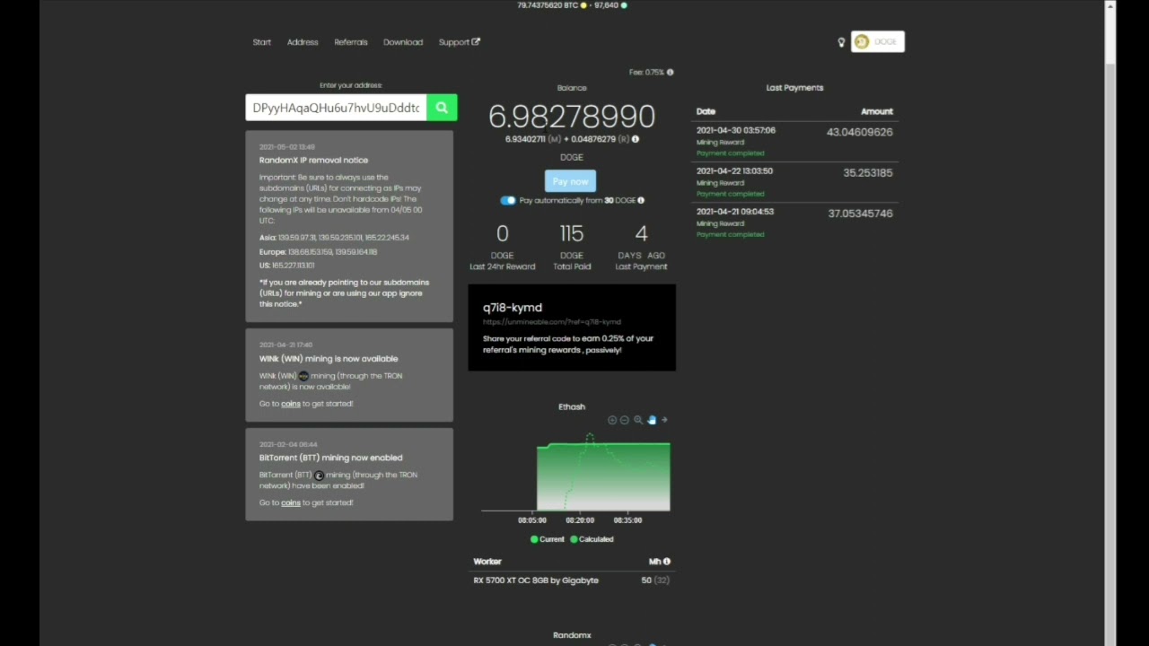Viewport: 1149px width, 646px height.
Task: Click worker RX 5700 XT OC 8GB row
Action: 572,581
